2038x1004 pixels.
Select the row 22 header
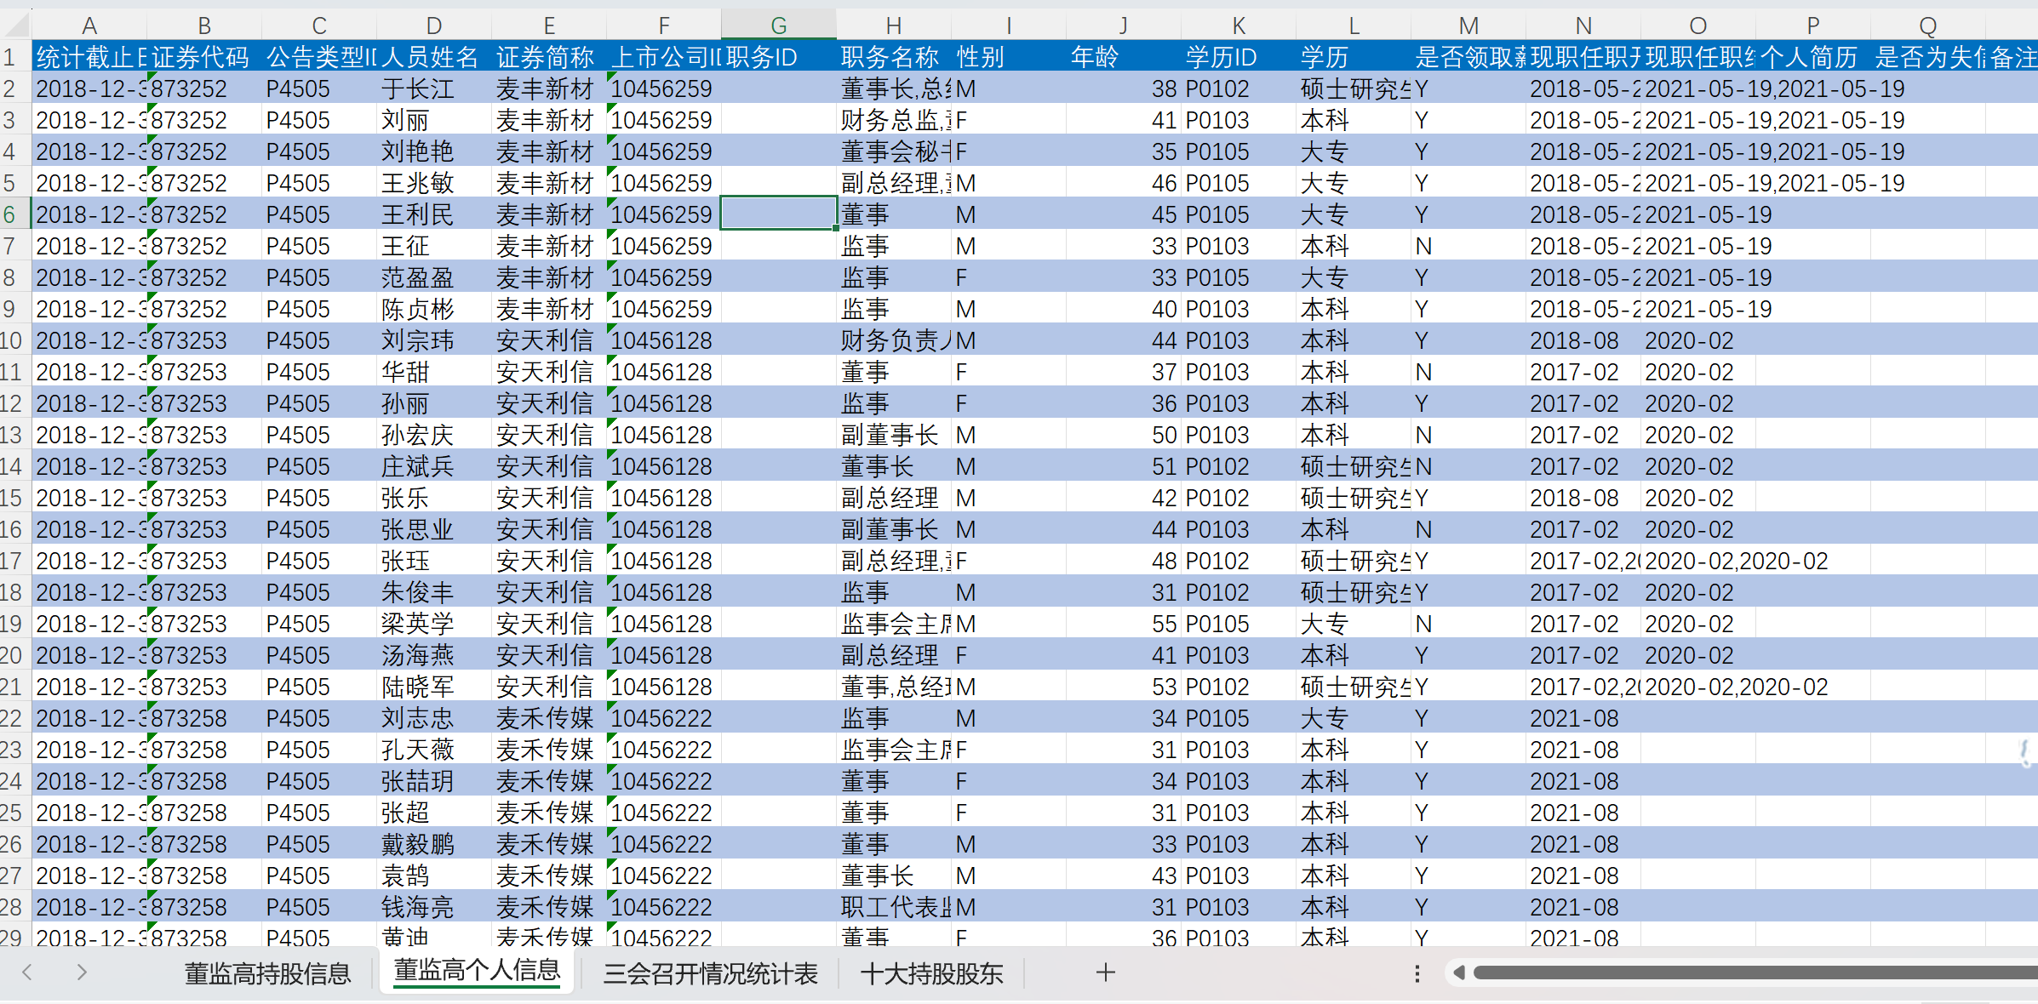pos(12,718)
